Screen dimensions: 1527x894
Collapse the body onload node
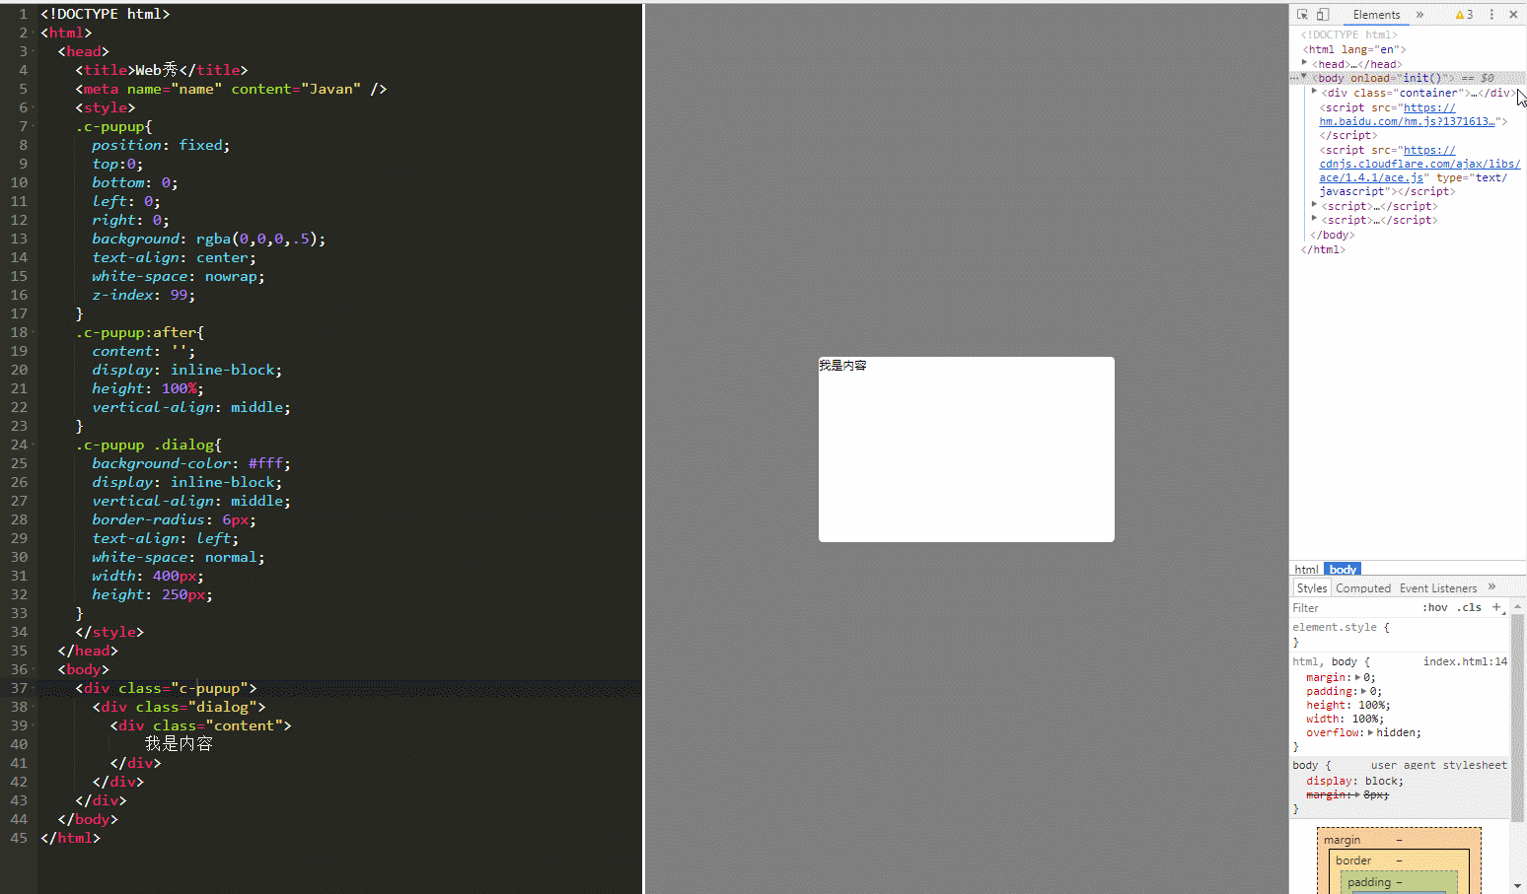(1304, 76)
